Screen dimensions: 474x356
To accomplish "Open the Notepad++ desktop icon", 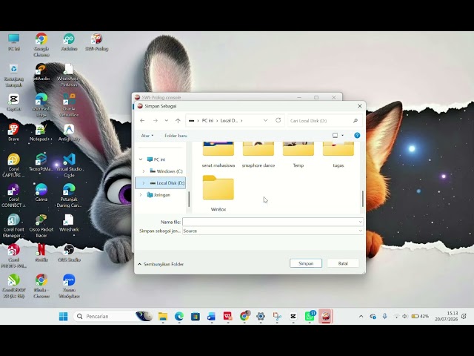I will (41, 132).
